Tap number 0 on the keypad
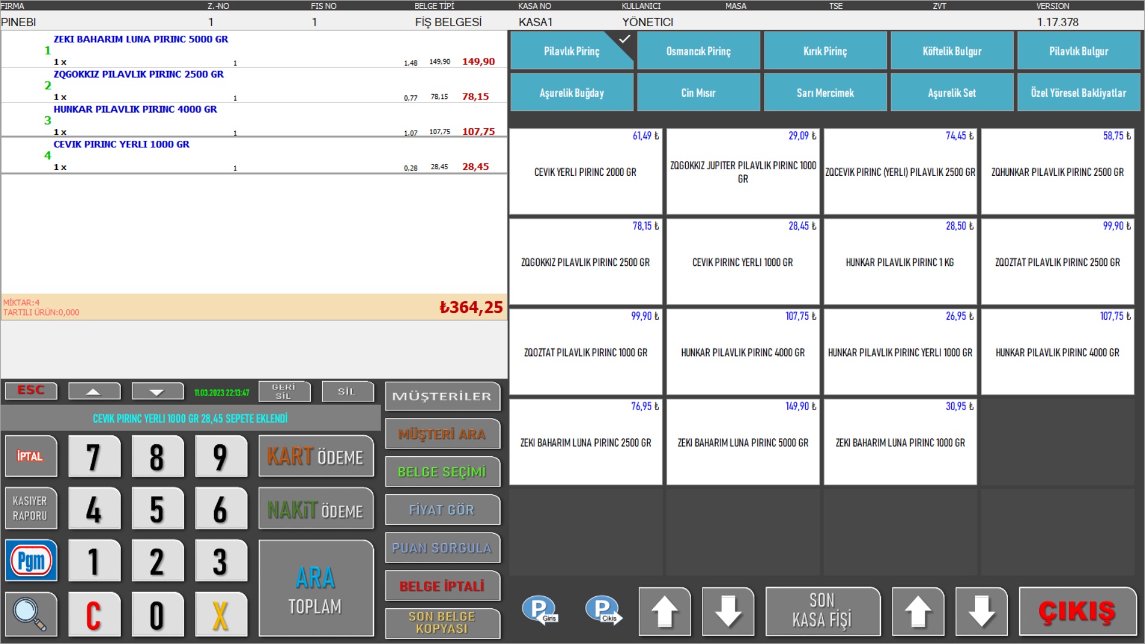Viewport: 1145px width, 644px height. pos(157,614)
